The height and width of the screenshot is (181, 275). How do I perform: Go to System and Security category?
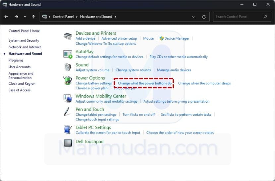24,40
